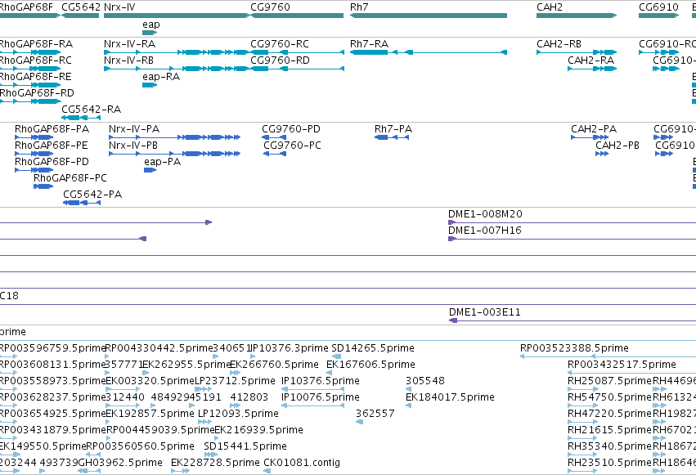The width and height of the screenshot is (696, 475).
Task: Select EST EK167606.5prime
Action: [370, 365]
